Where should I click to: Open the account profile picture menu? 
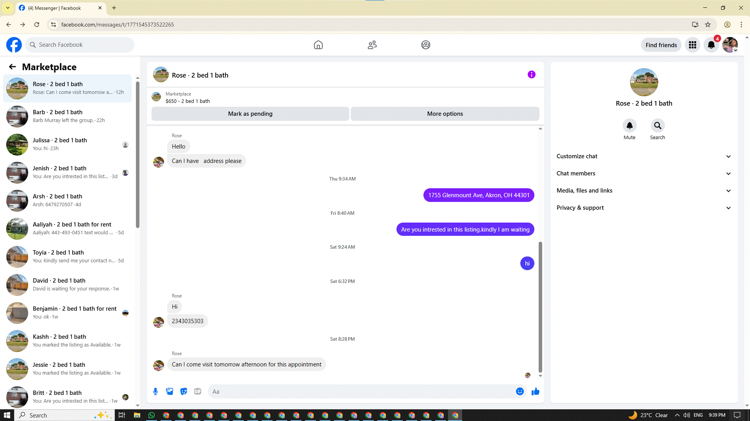click(x=730, y=45)
